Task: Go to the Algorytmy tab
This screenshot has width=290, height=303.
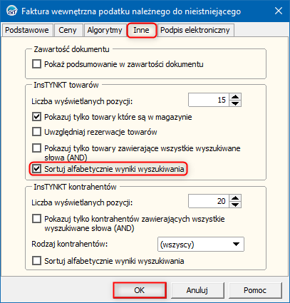Action: click(105, 30)
